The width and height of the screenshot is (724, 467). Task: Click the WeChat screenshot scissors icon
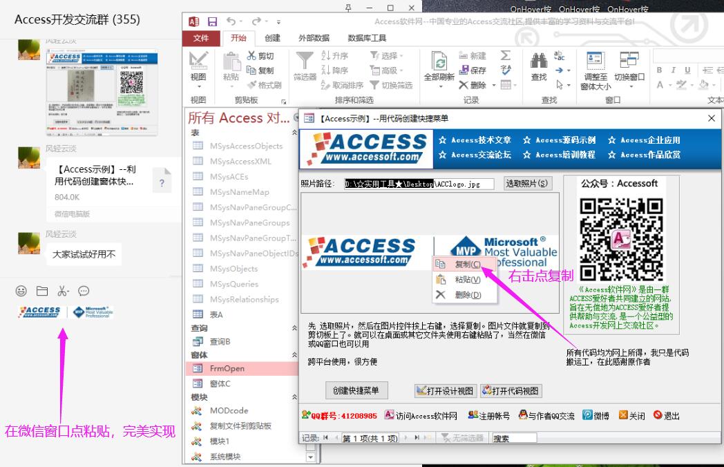62,291
